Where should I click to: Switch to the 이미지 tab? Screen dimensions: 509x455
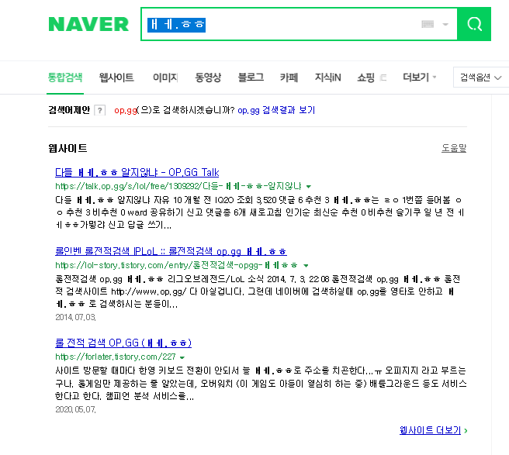point(165,78)
